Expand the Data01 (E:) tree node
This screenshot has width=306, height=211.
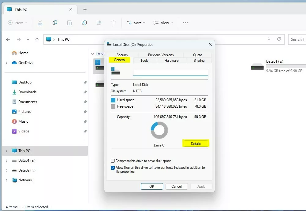[x=7, y=161]
